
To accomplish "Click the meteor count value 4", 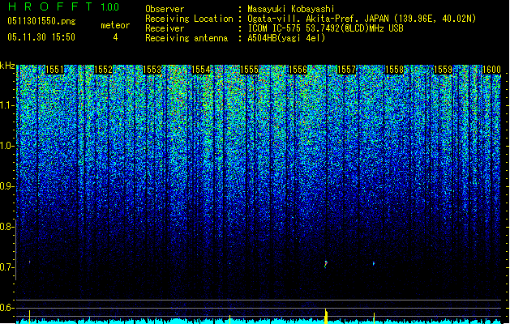I will click(x=115, y=37).
